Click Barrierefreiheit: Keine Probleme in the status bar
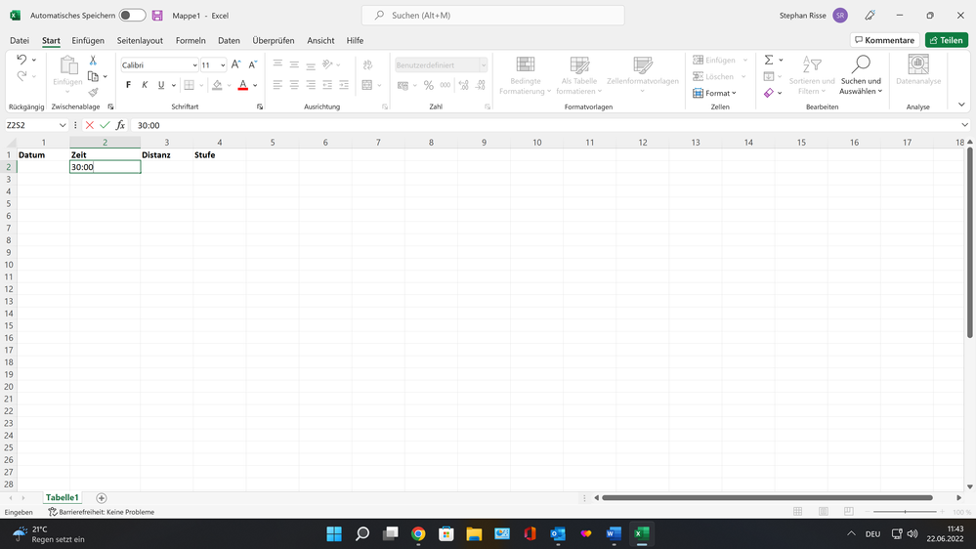Image resolution: width=976 pixels, height=549 pixels. tap(102, 512)
